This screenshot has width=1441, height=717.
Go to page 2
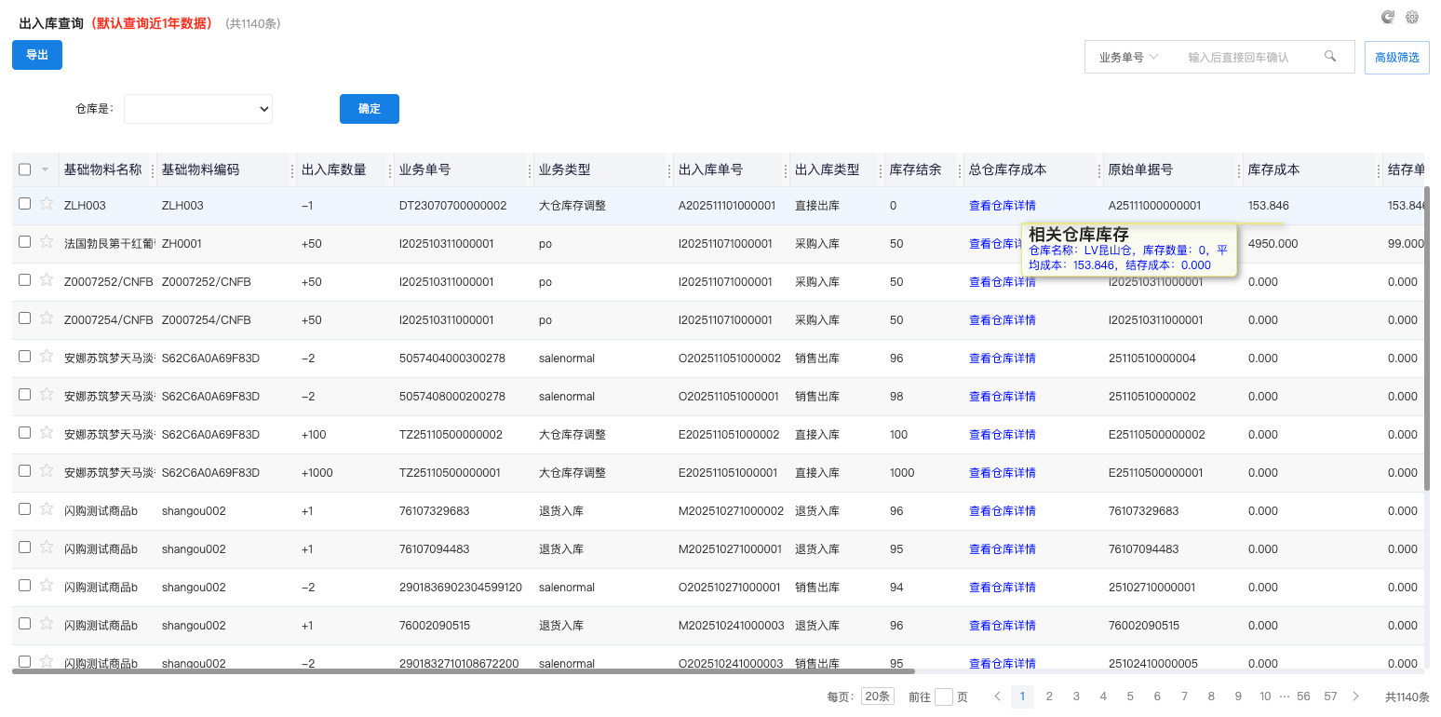(x=1049, y=697)
